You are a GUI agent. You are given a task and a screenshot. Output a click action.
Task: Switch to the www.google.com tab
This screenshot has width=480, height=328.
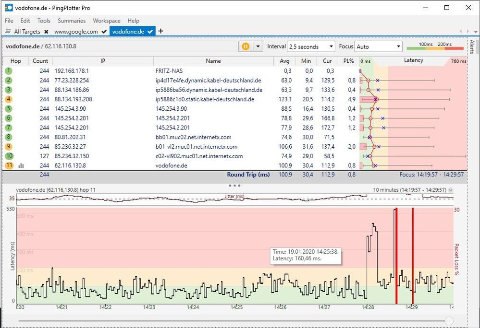click(x=76, y=32)
